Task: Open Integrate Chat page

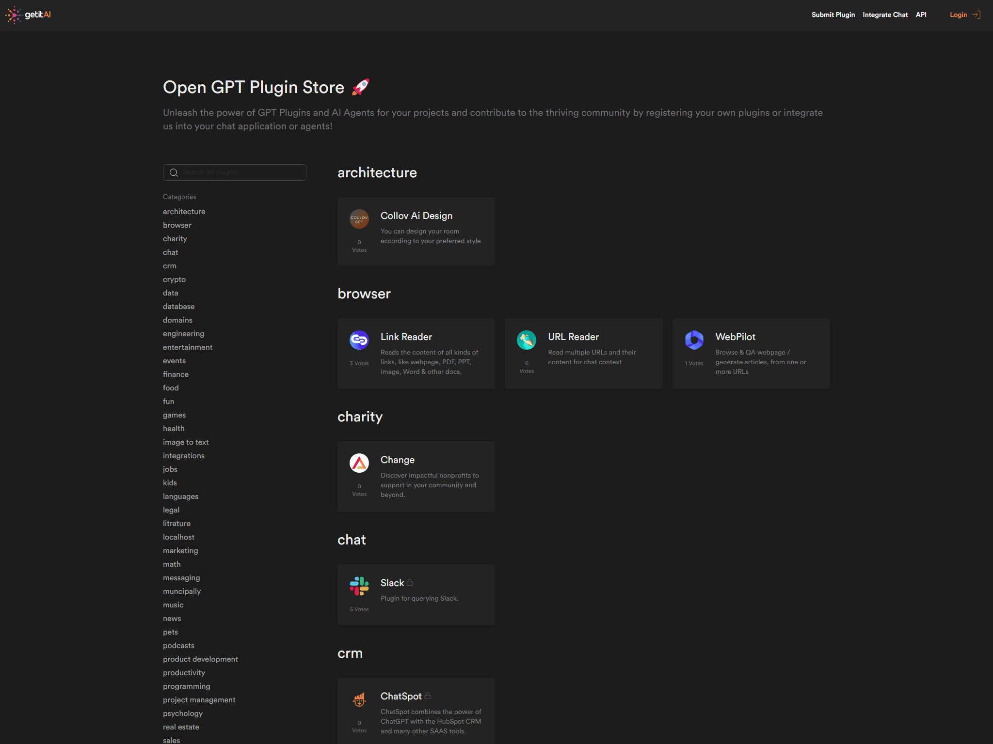Action: (885, 15)
